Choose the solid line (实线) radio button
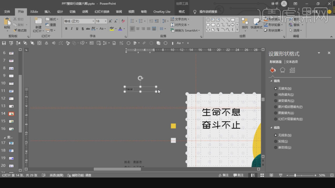Viewport: 335px width, 188px height. tap(276, 141)
